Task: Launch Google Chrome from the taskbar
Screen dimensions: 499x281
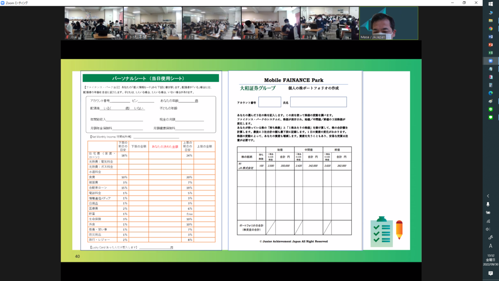Action: 491,28
